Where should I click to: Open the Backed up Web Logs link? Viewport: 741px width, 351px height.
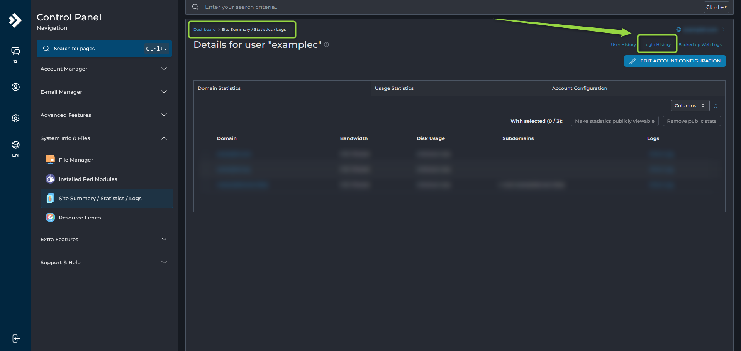click(x=700, y=45)
